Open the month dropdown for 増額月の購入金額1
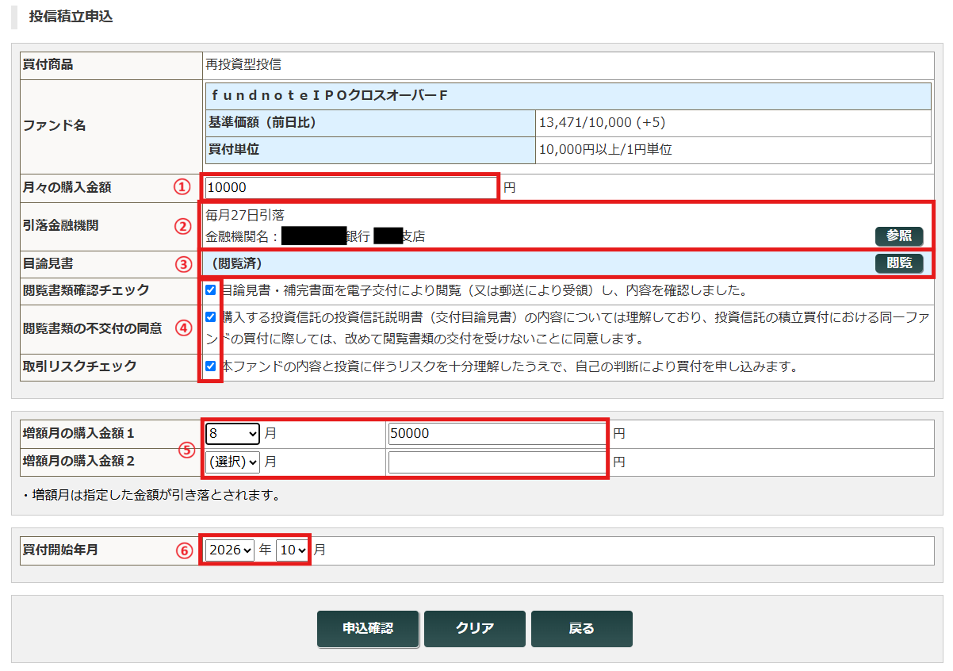 (x=232, y=434)
